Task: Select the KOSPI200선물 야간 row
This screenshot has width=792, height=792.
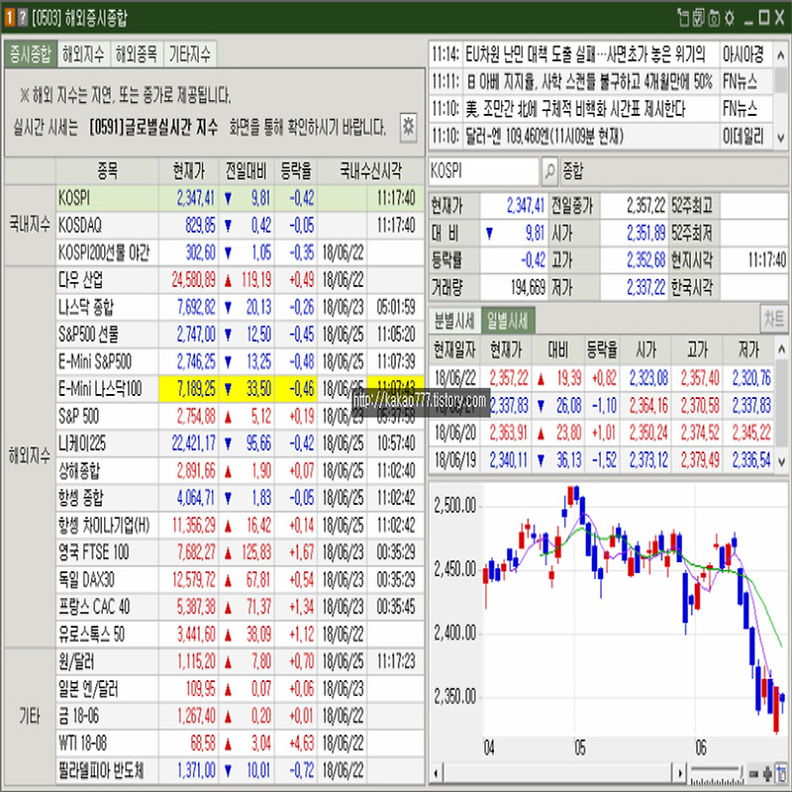Action: click(x=240, y=252)
